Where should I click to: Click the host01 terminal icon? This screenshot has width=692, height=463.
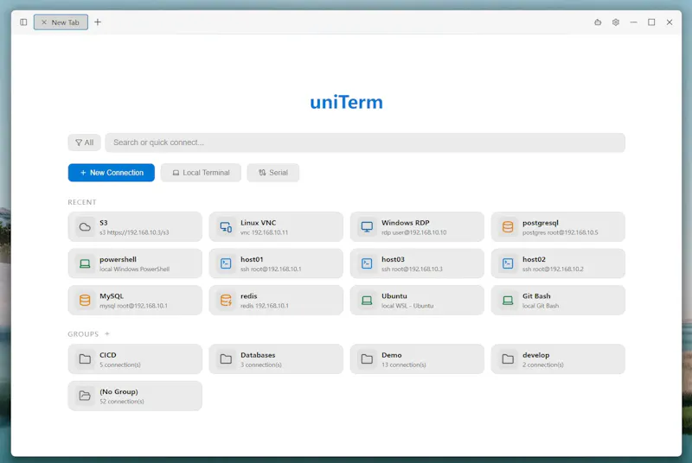pyautogui.click(x=226, y=263)
